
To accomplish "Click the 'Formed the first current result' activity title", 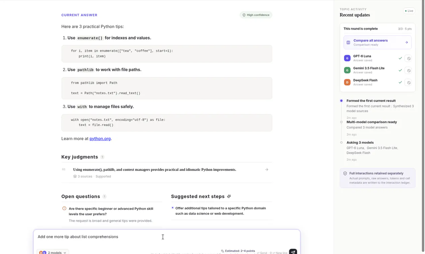I will click(371, 101).
